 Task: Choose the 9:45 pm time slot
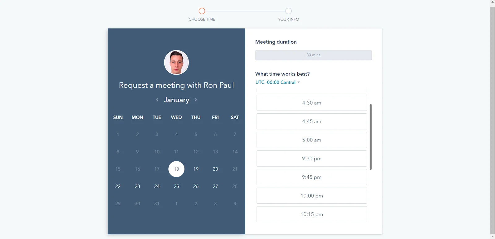(x=312, y=177)
